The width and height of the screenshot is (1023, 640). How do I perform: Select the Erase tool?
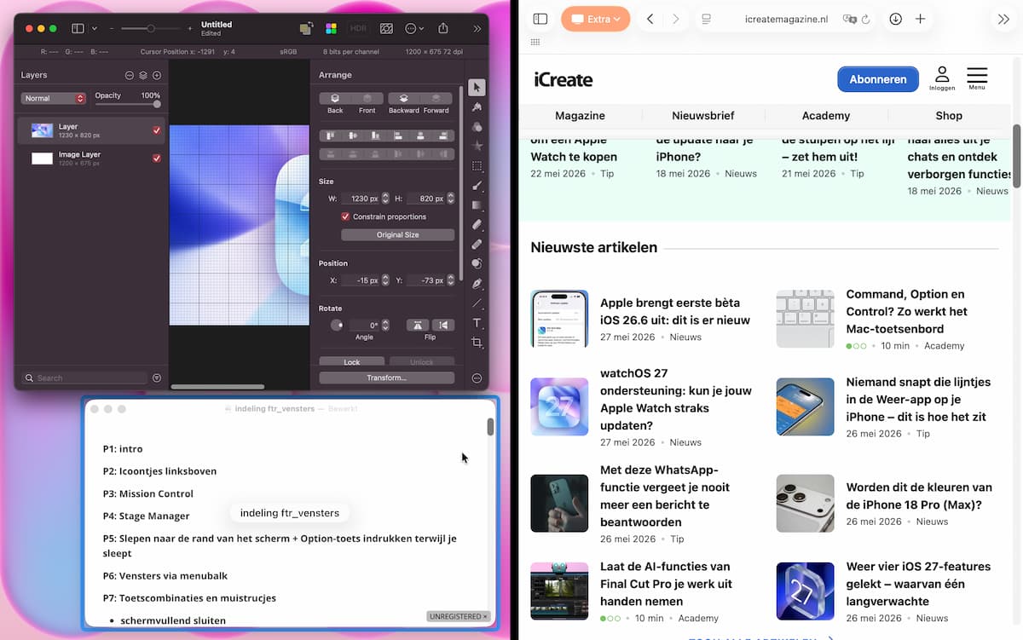point(477,225)
